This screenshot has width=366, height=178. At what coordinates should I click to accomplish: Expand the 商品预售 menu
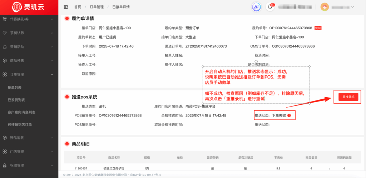(x=29, y=61)
